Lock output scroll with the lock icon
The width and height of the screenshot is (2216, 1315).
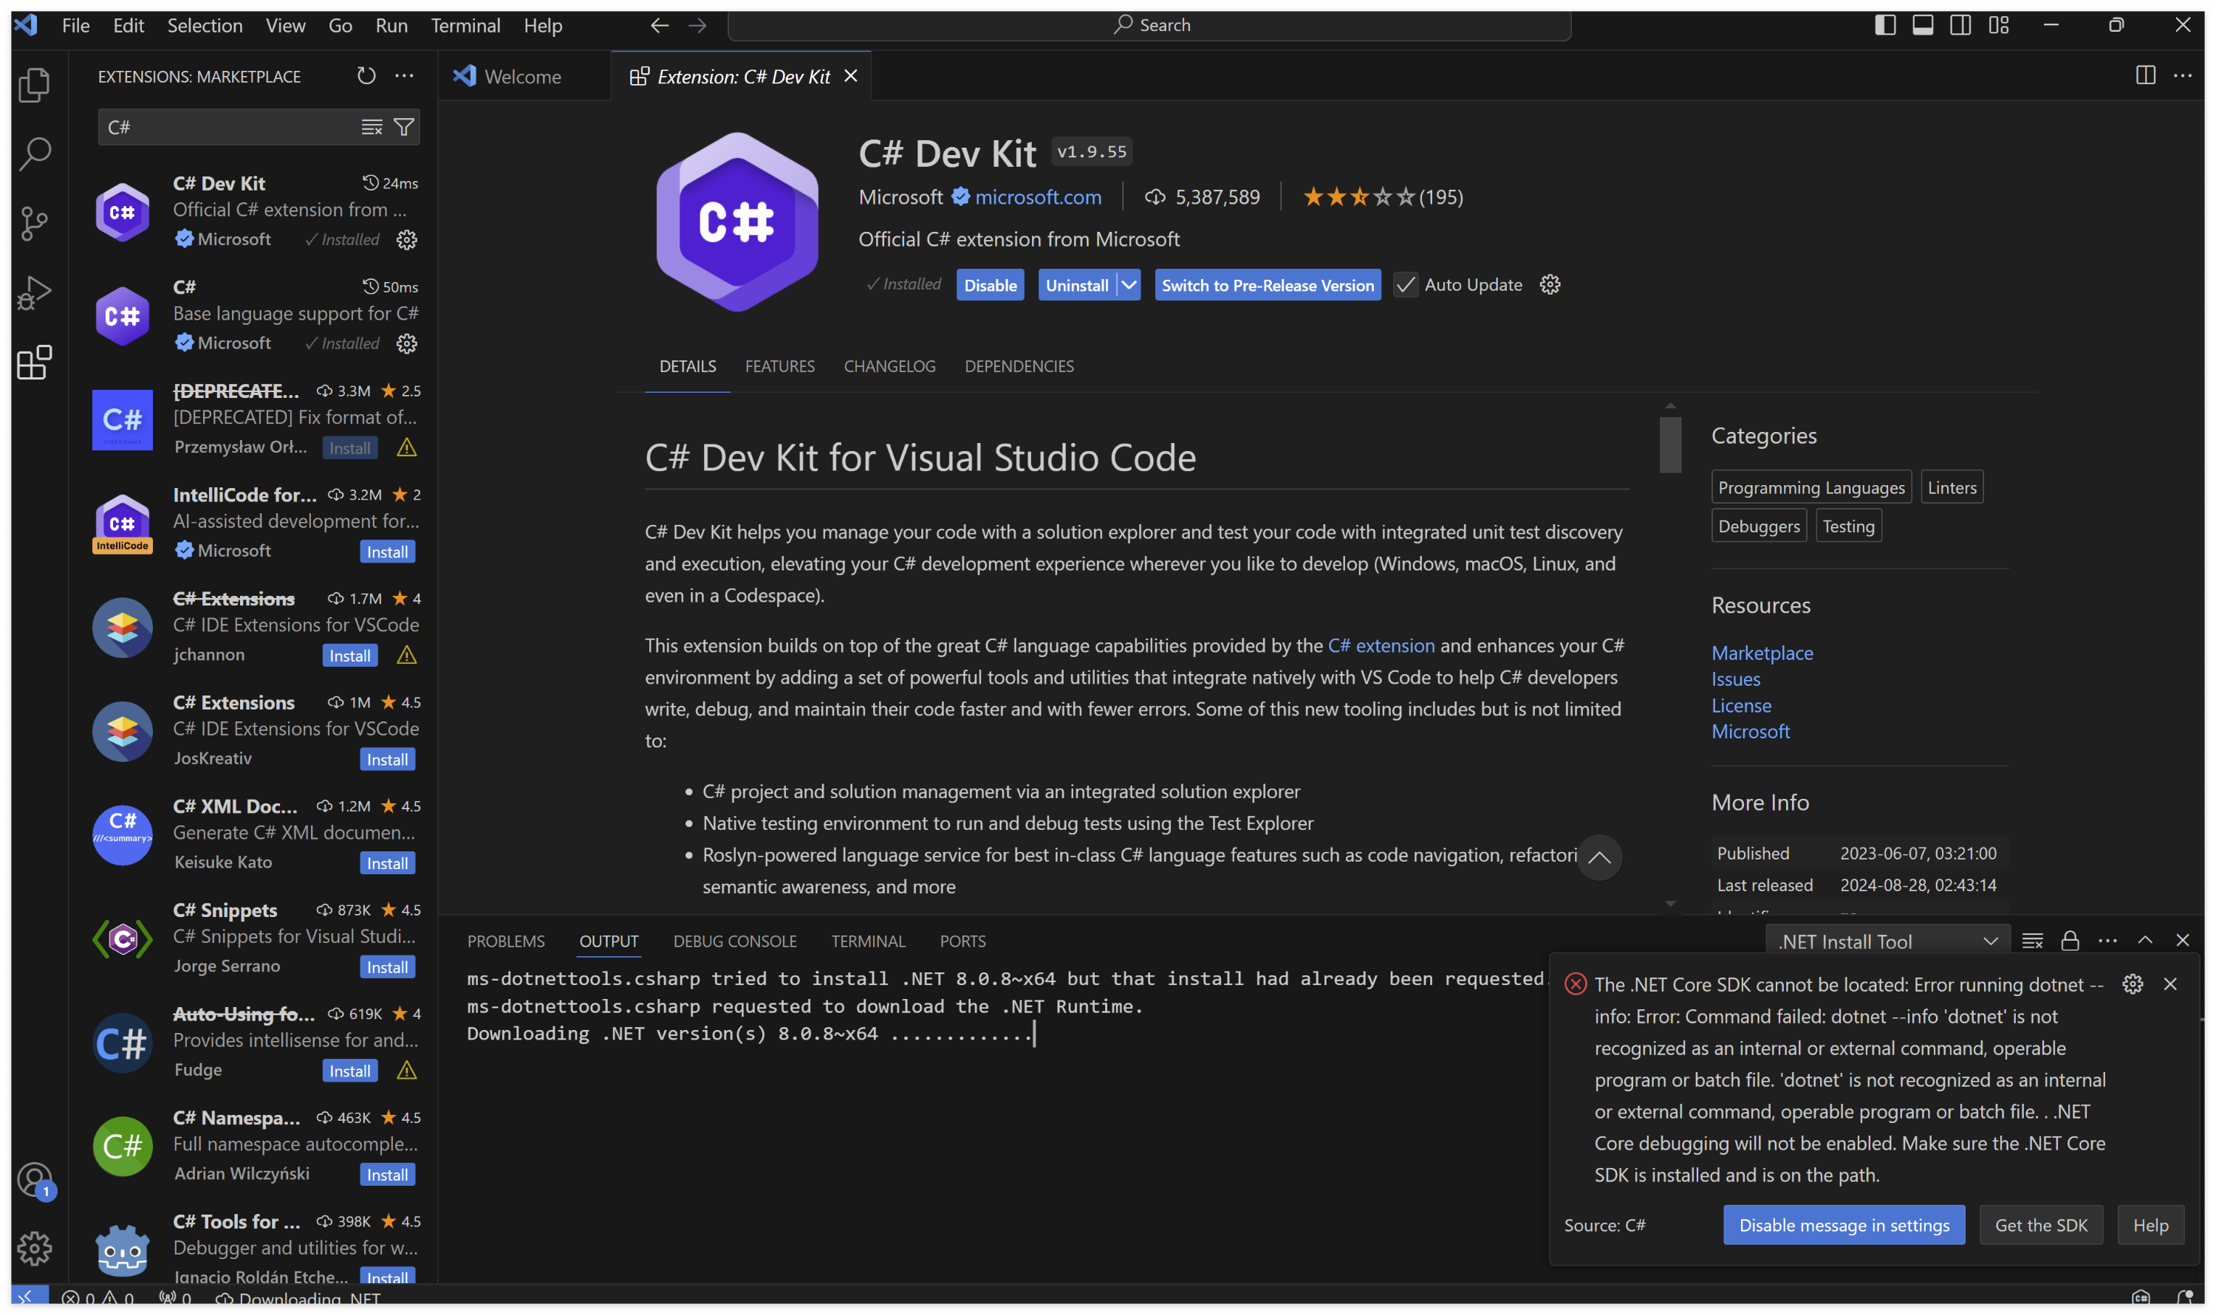2070,941
